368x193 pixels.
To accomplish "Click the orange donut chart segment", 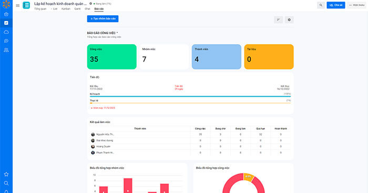I will pyautogui.click(x=249, y=177).
